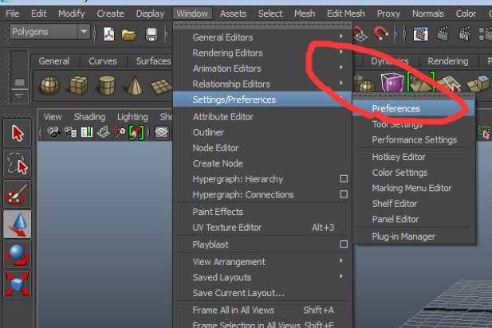Switch to the Rendering shelf tab

coord(448,61)
